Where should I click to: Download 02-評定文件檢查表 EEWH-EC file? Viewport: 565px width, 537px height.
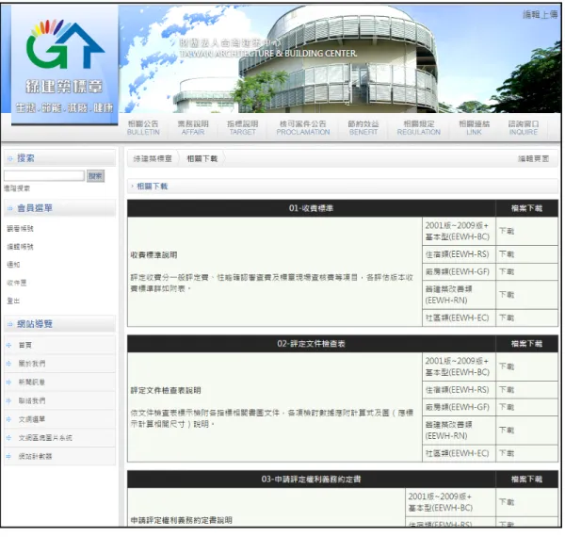(507, 453)
